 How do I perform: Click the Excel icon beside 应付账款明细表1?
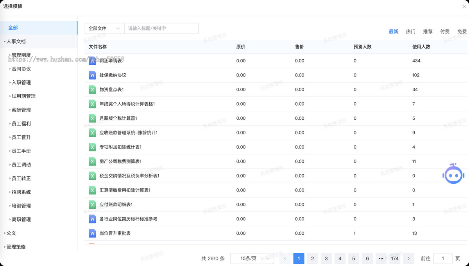93,204
